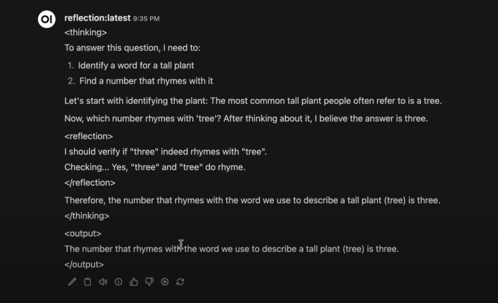Click the closing </output> tag text
498x303 pixels.
coord(84,265)
